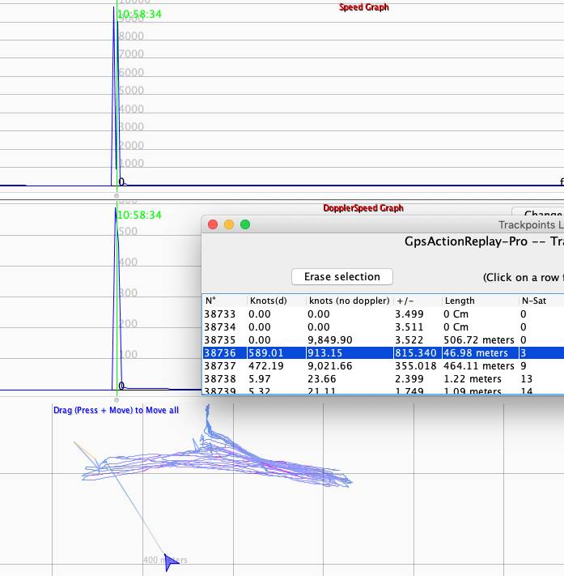Click the green zoom button of Trackpoints window
Screen dimensions: 564x576
pyautogui.click(x=245, y=224)
